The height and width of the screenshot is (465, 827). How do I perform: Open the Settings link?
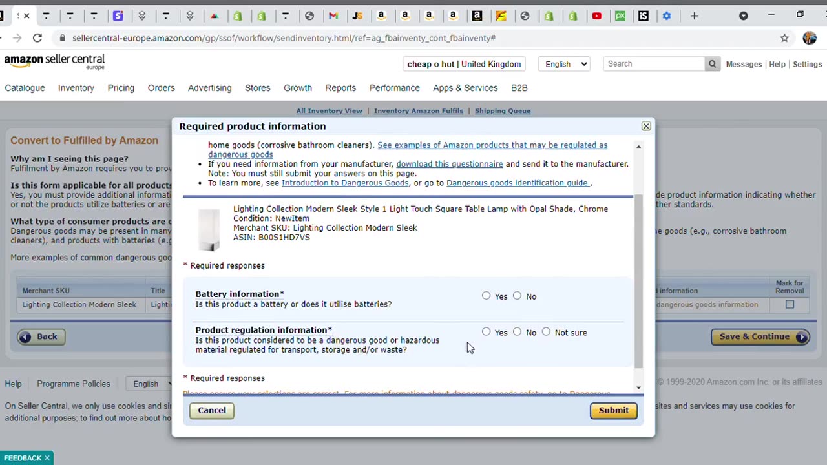click(x=807, y=64)
